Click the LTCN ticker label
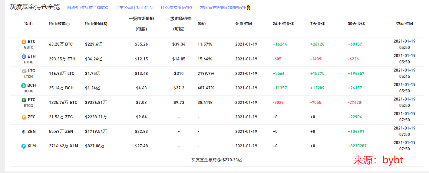 [28, 77]
